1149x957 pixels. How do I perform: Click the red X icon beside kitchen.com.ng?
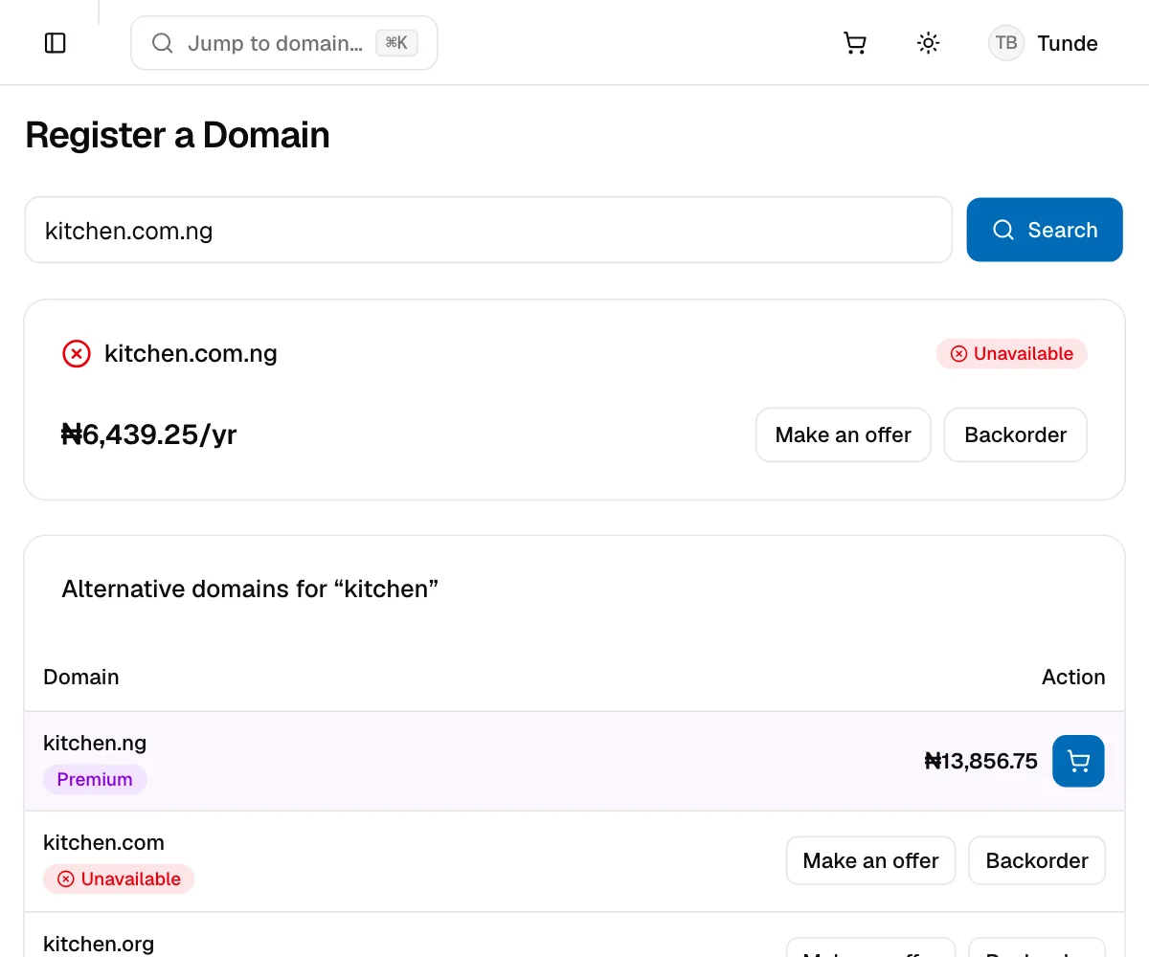coord(77,354)
